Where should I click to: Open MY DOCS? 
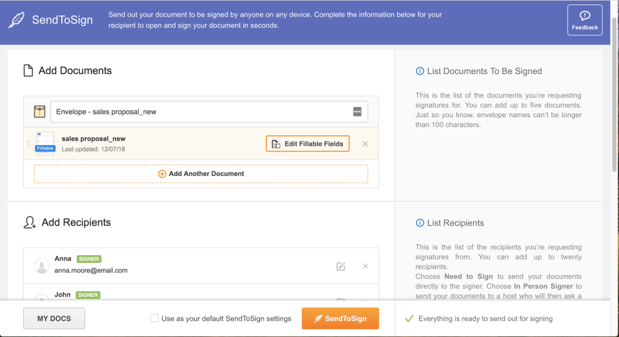[54, 318]
